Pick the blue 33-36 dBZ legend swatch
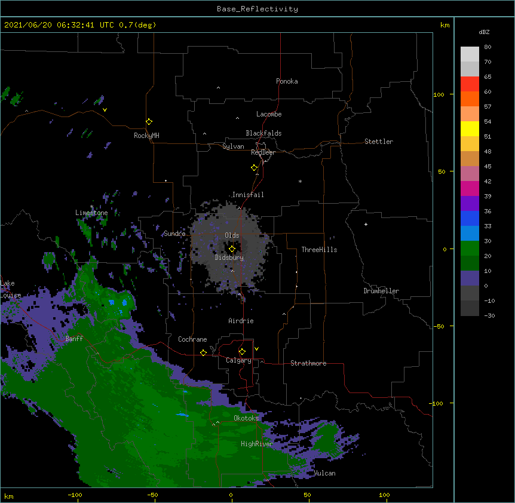This screenshot has height=503, width=515. pyautogui.click(x=470, y=218)
